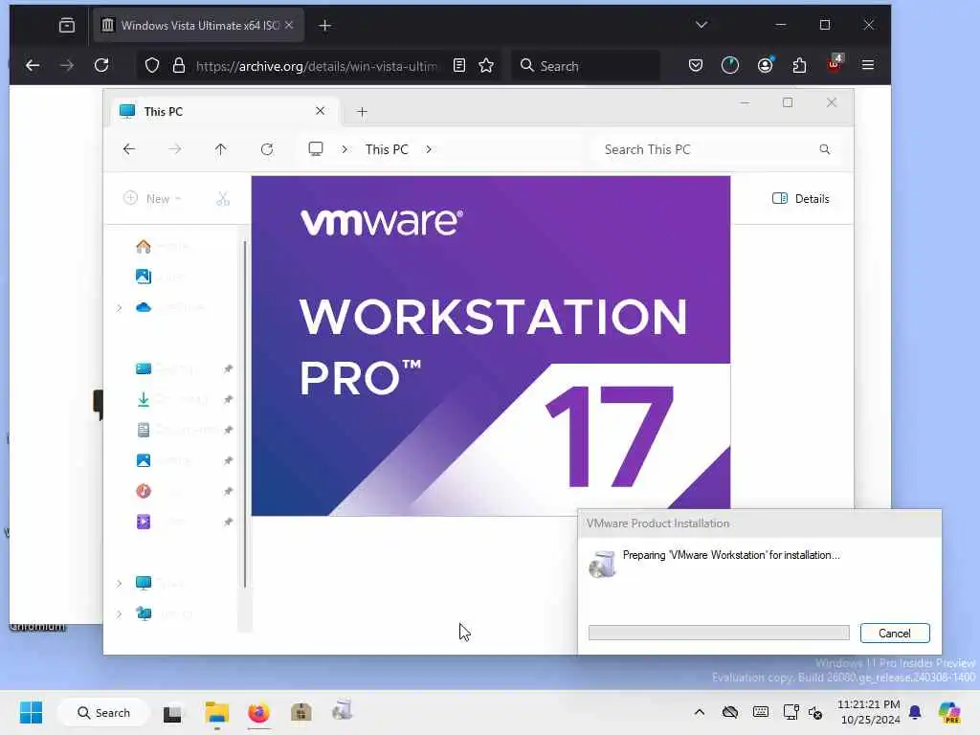Image resolution: width=980 pixels, height=735 pixels.
Task: Unpin Music using its pin icon
Action: [x=228, y=491]
